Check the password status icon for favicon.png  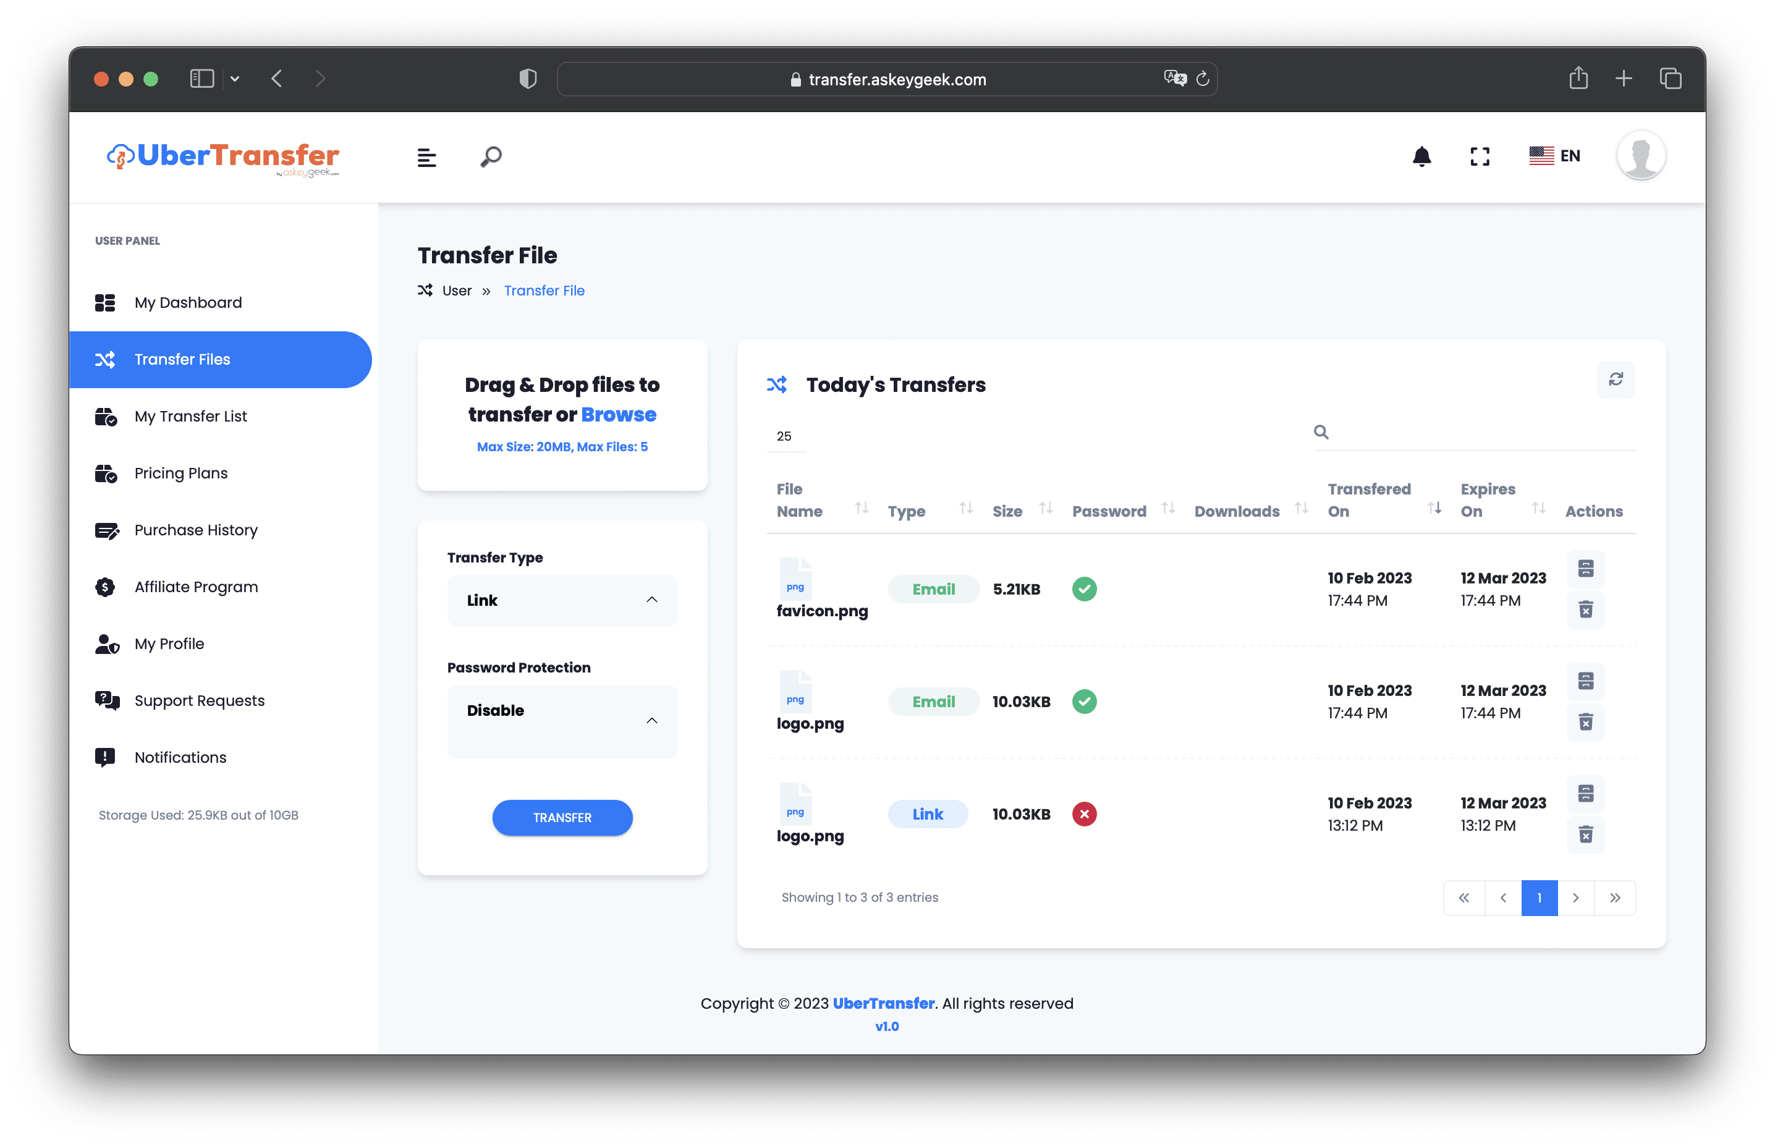(x=1084, y=588)
